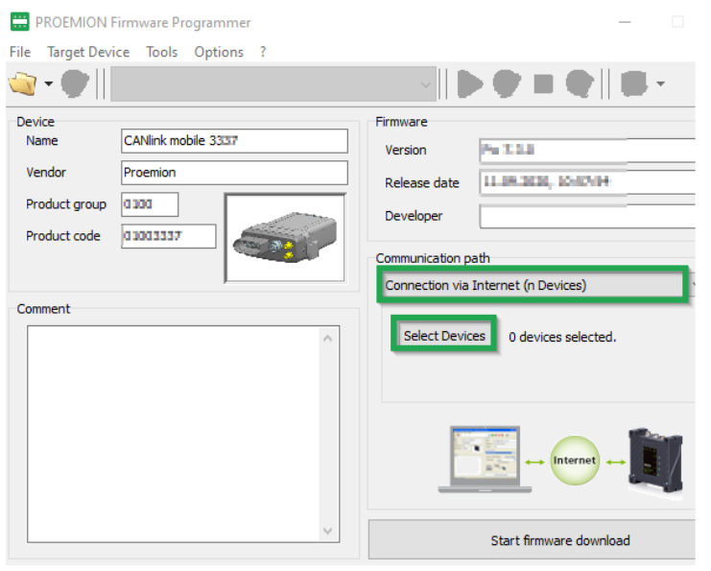Click the Select Devices button
The image size is (711, 571).
click(x=444, y=336)
